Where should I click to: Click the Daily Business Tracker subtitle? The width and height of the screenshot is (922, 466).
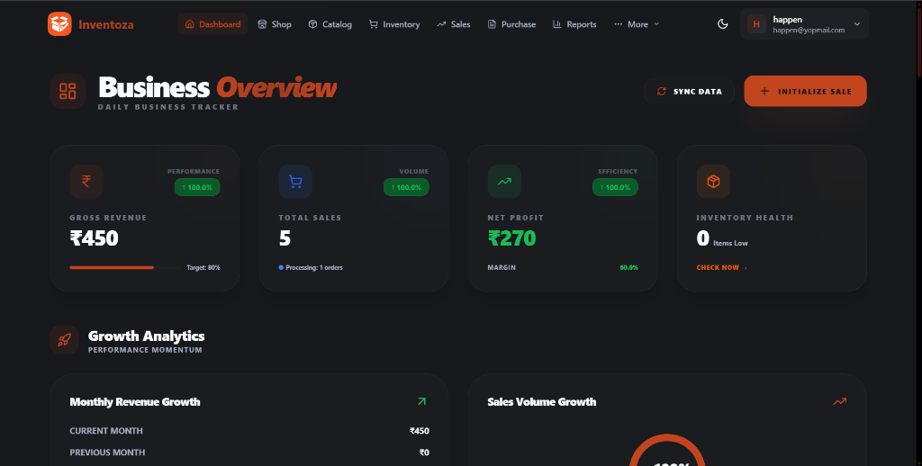pos(168,107)
